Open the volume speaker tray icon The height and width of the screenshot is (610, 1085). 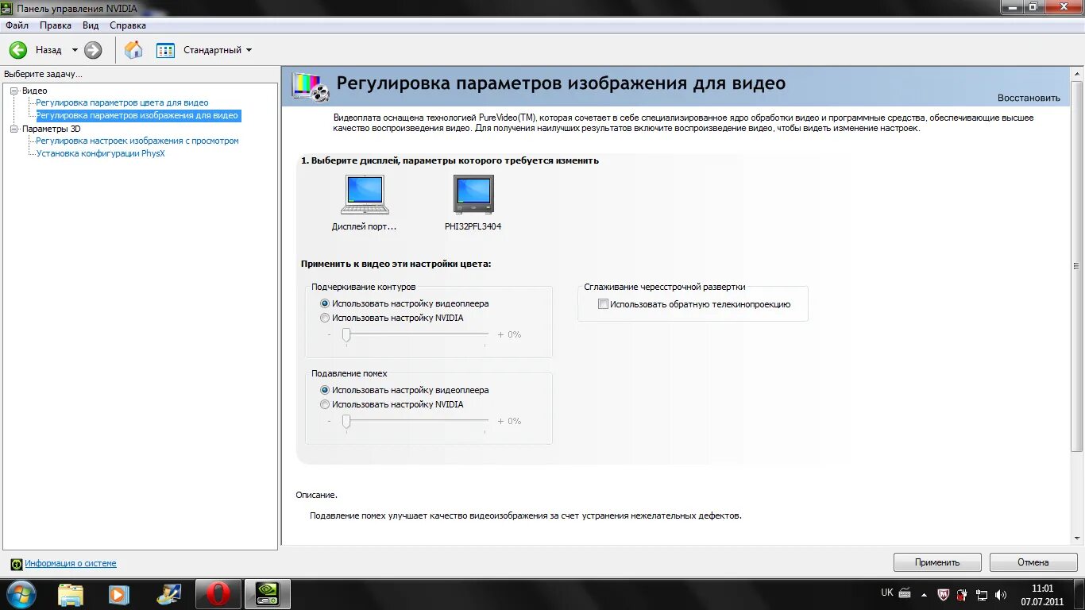1001,594
